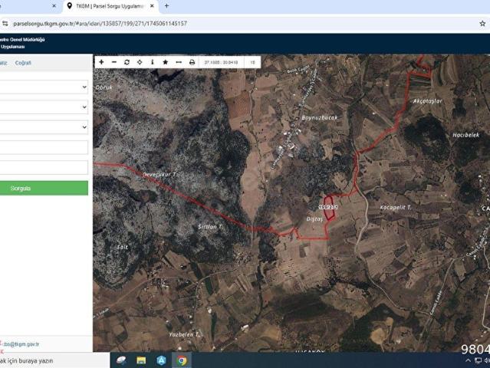Open Chrome from the taskbar

[x=182, y=360]
